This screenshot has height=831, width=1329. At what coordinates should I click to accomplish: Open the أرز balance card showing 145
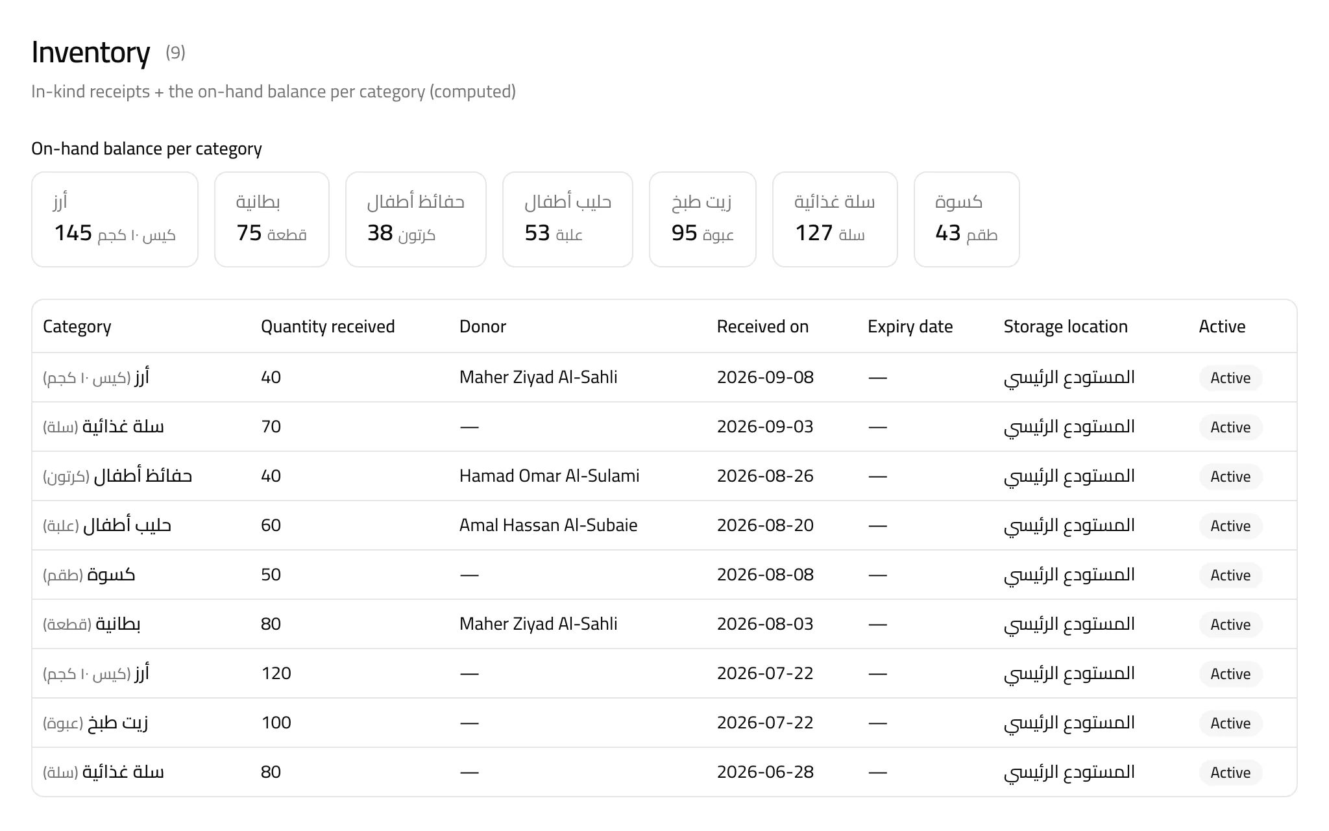[115, 219]
